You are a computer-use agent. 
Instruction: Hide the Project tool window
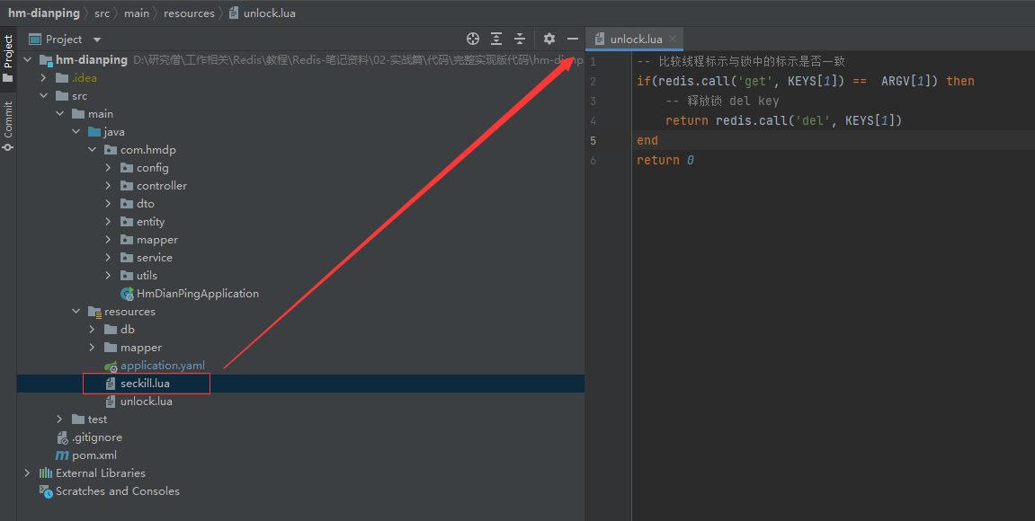(573, 39)
